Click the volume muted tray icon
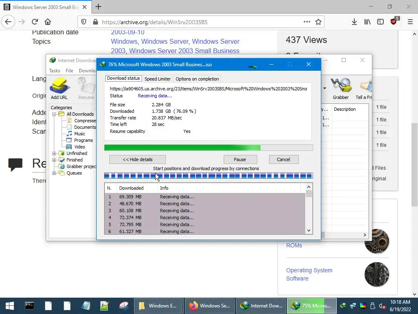The height and width of the screenshot is (314, 418). click(382, 306)
